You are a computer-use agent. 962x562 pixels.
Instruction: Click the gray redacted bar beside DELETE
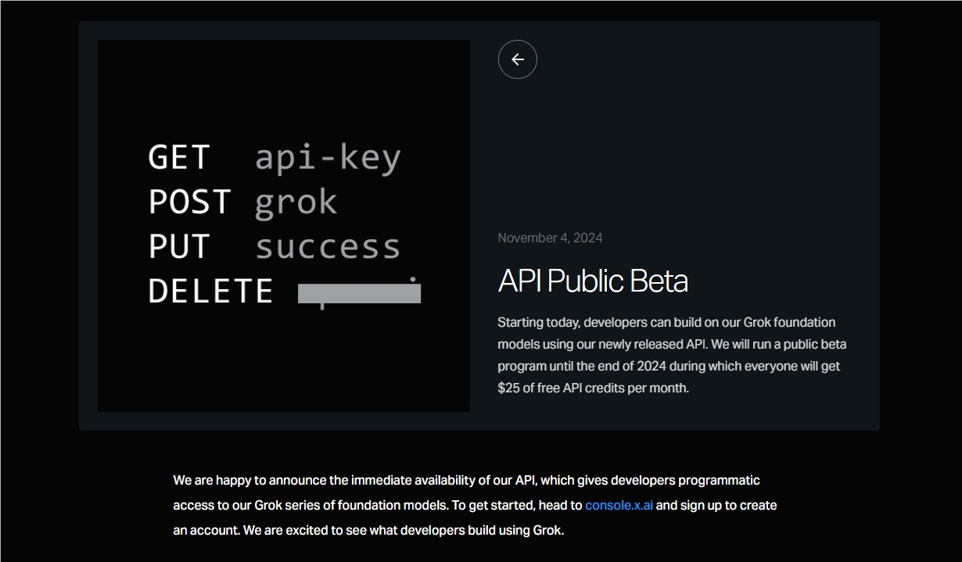coord(360,293)
